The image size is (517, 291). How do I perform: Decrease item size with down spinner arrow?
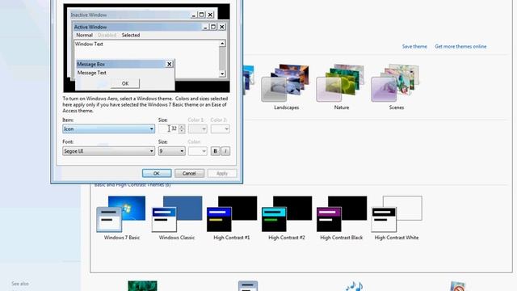[x=182, y=131]
